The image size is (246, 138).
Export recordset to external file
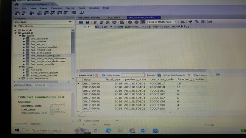pyautogui.click(x=159, y=75)
